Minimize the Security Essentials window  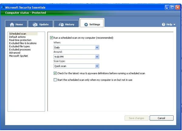click(167, 8)
